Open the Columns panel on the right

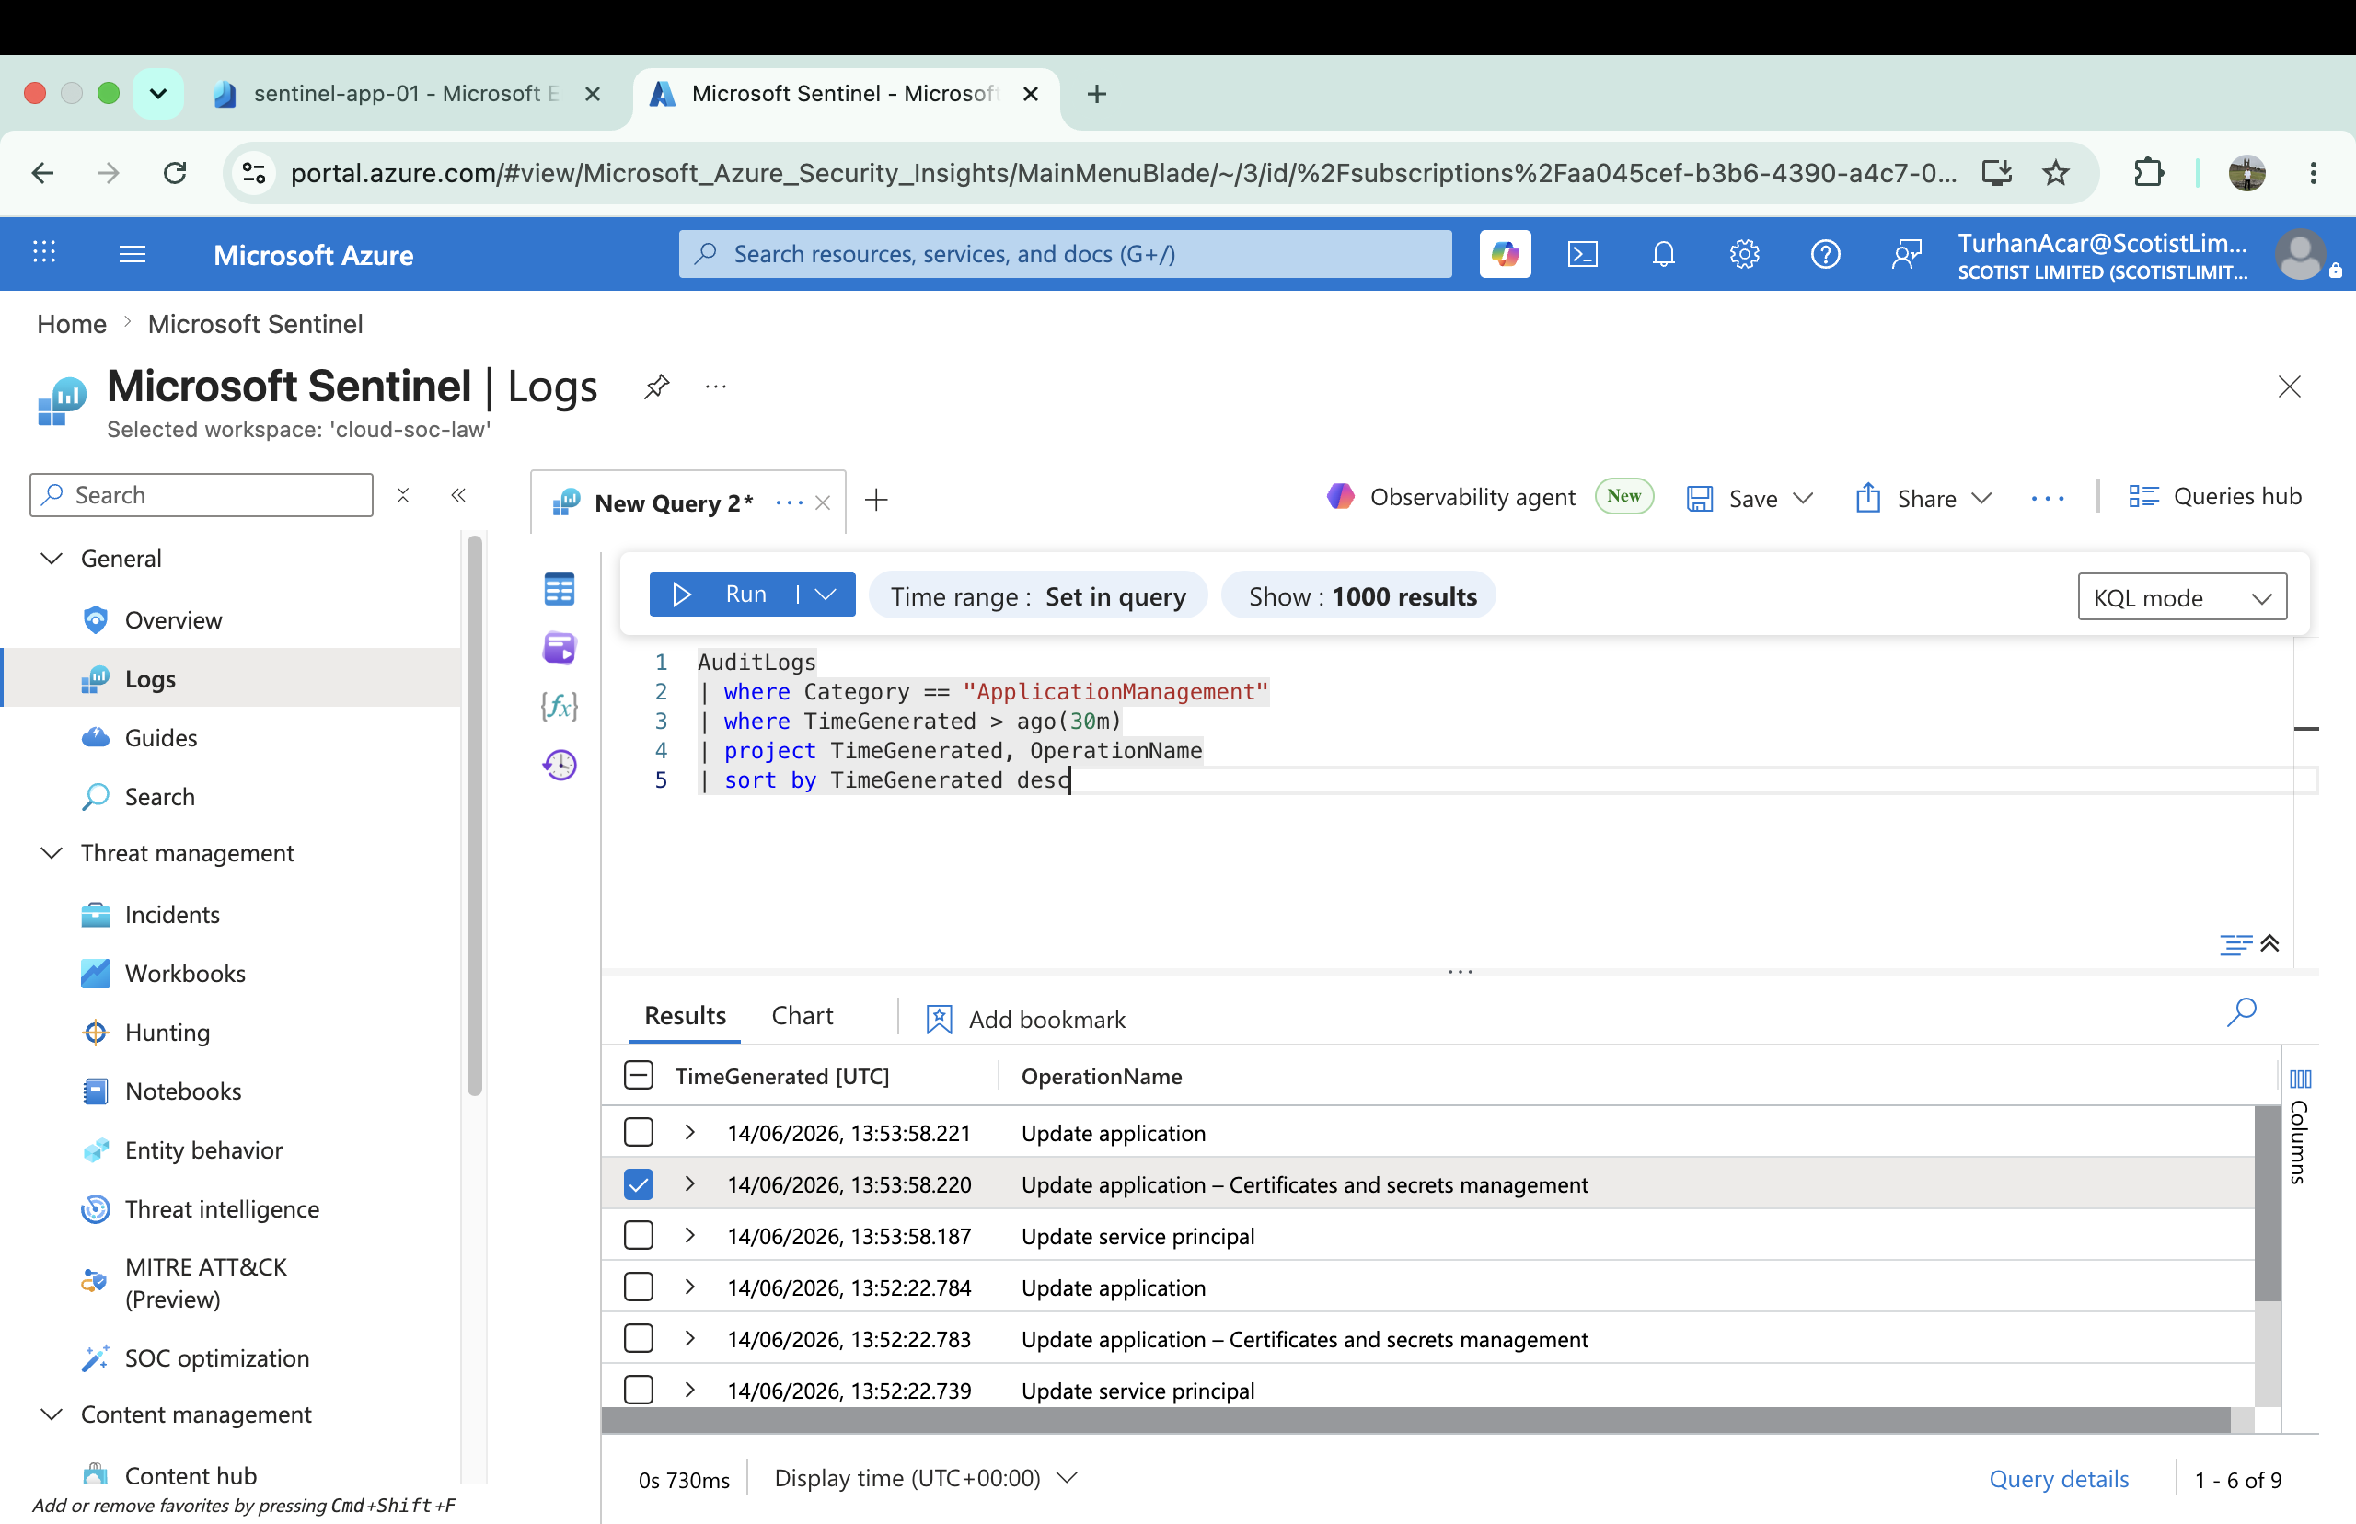(2300, 1126)
